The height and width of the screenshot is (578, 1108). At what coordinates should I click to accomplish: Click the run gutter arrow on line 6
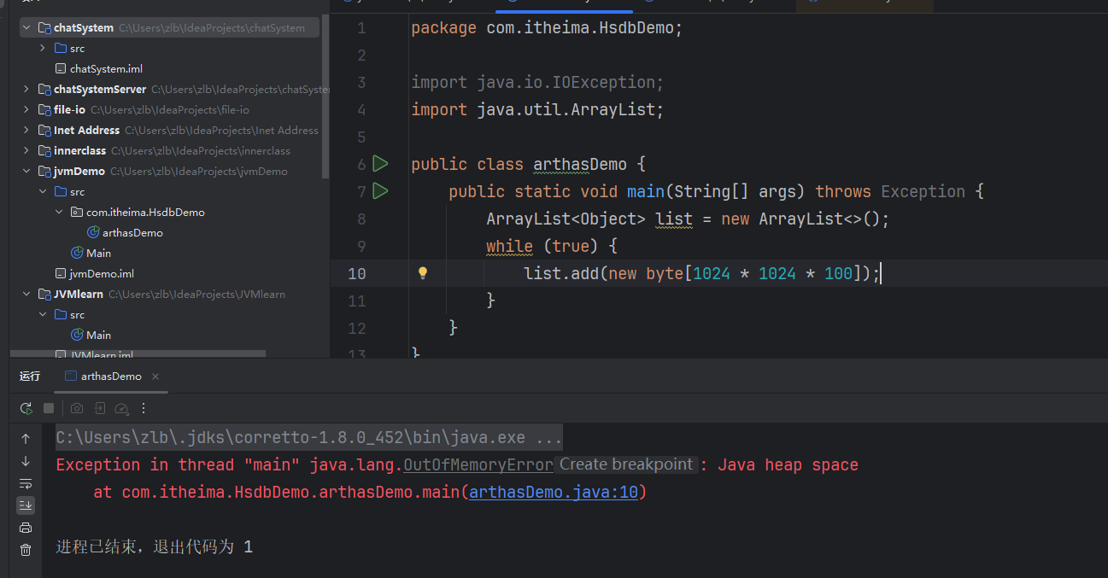pos(380,163)
